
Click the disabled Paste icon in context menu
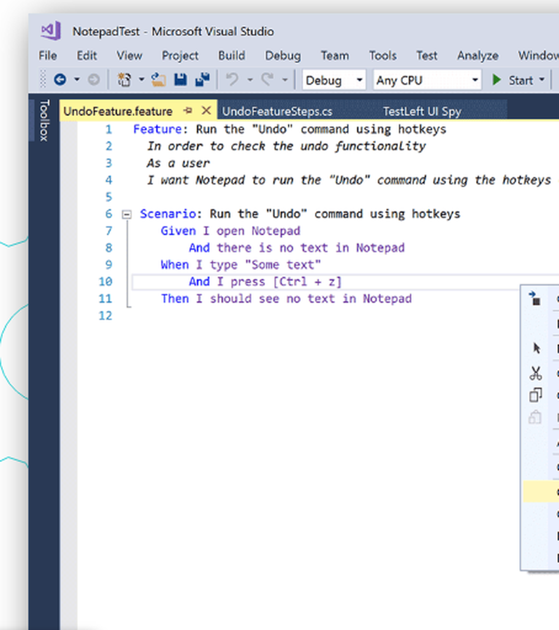click(535, 417)
